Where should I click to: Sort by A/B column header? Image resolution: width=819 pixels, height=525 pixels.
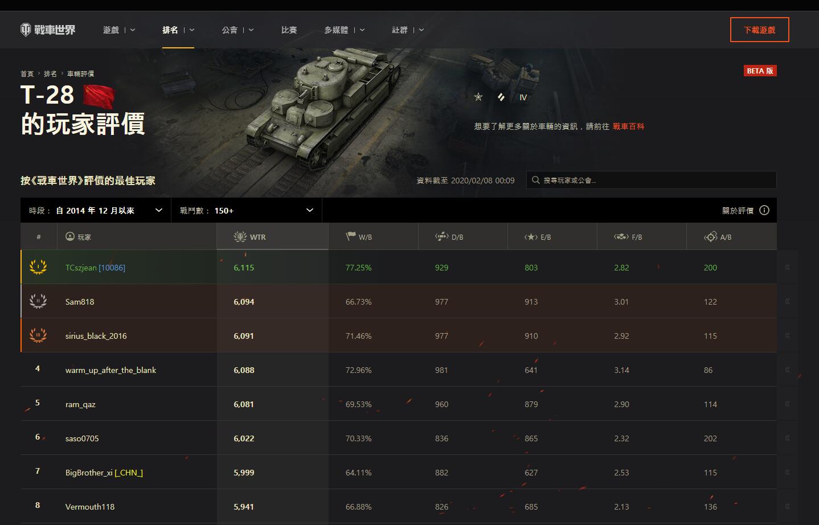[x=731, y=236]
